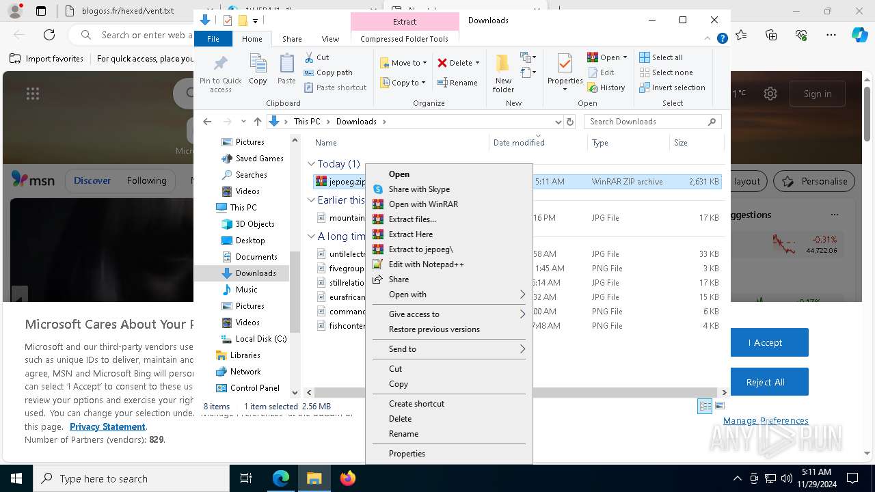The height and width of the screenshot is (492, 875).
Task: Collapse the A long time ago group
Action: tap(311, 236)
